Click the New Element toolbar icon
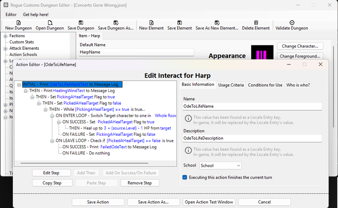This screenshot has height=208, width=338. 151,23
